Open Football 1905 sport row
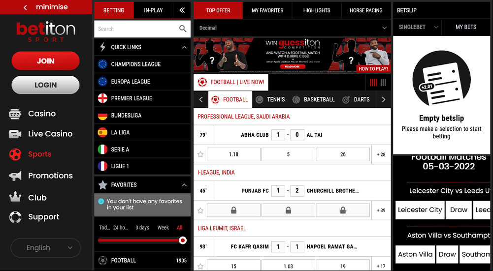Viewport: 493px width, 271px height. 142,260
